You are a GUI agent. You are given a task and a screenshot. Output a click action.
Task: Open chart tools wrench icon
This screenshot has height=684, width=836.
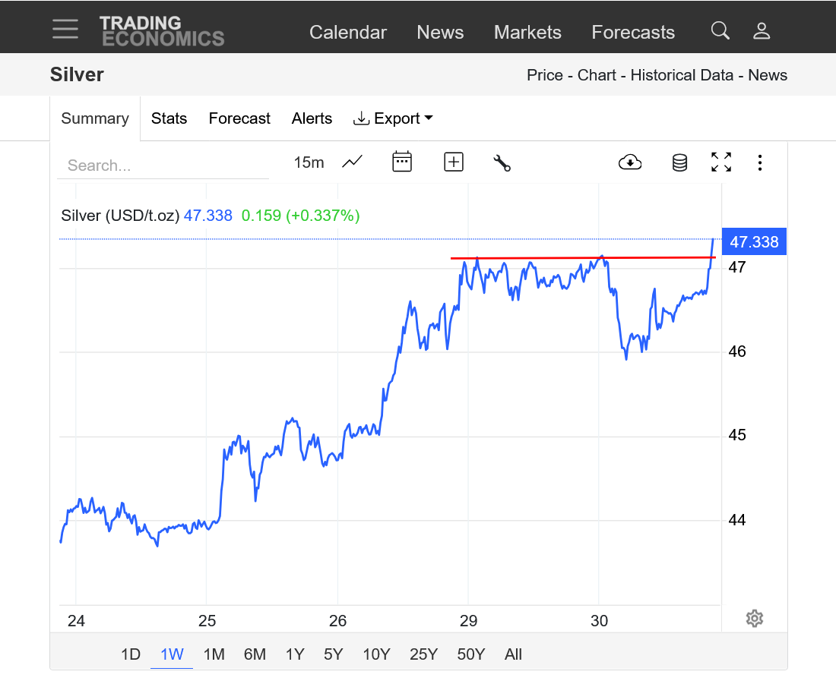pyautogui.click(x=502, y=162)
